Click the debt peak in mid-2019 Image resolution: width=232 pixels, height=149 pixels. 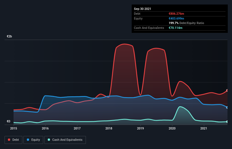click(156, 48)
